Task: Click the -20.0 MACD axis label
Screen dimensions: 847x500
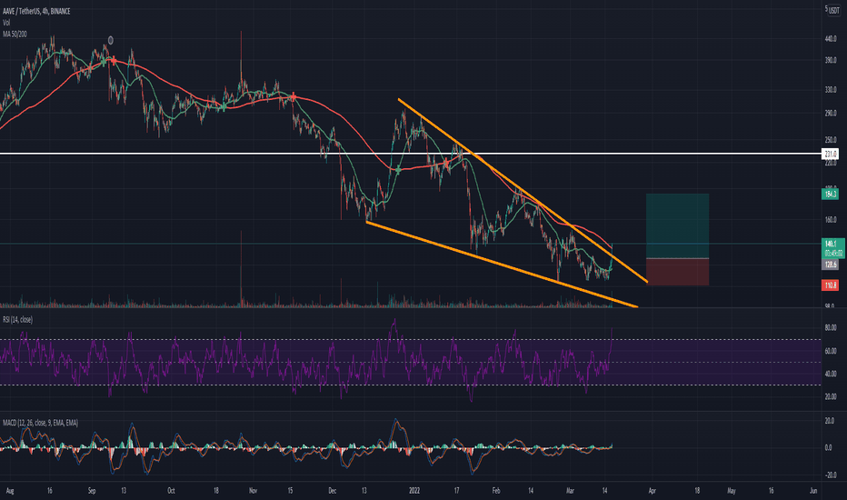Action: pos(829,475)
